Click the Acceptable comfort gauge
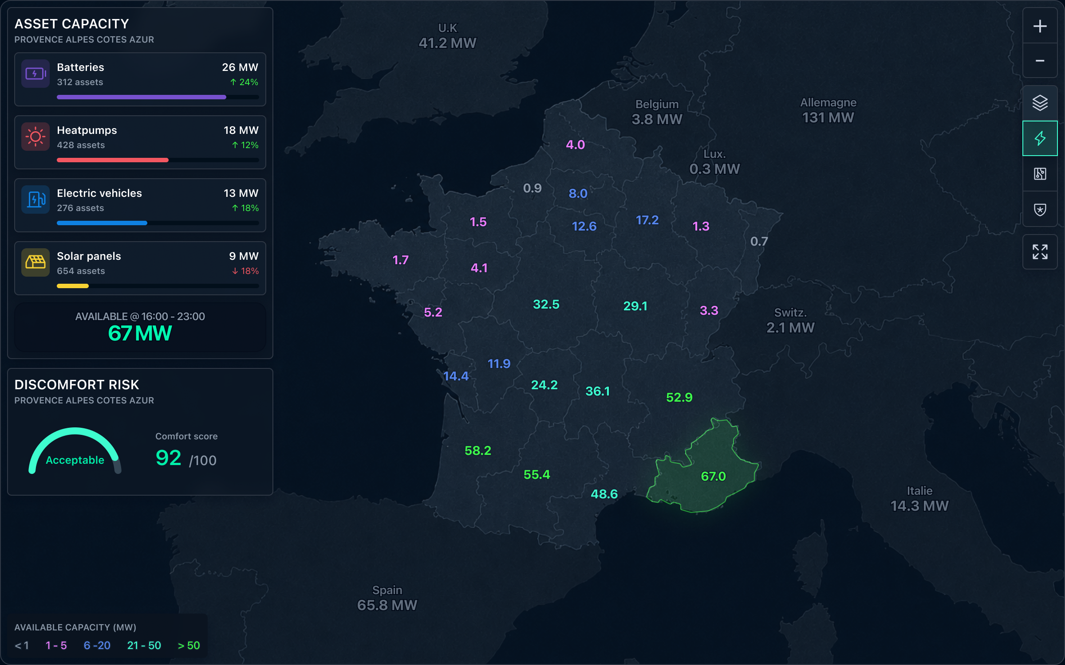1065x665 pixels. 75,451
